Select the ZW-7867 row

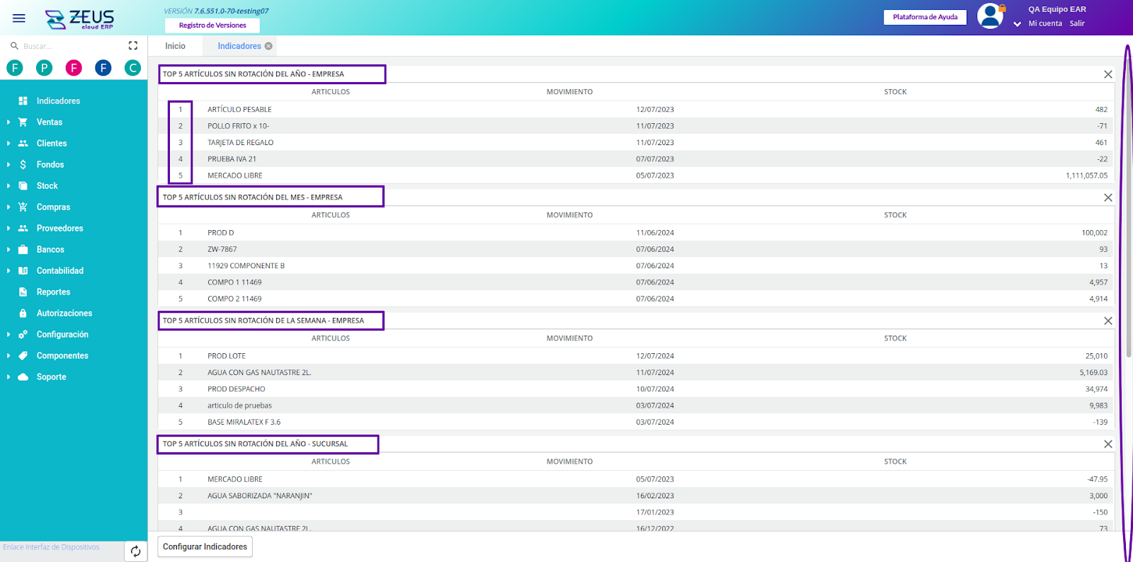coord(636,249)
